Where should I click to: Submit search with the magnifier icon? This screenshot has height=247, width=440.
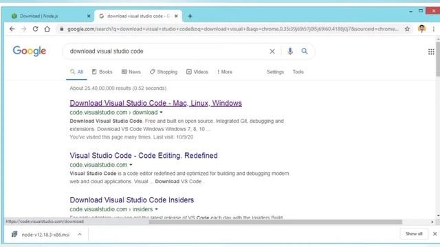coord(305,51)
